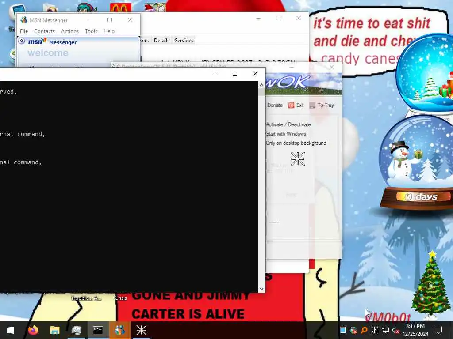Screen dimensions: 453x339
Task: Click MSN Messenger title bar butterfly icon
Action: point(24,20)
